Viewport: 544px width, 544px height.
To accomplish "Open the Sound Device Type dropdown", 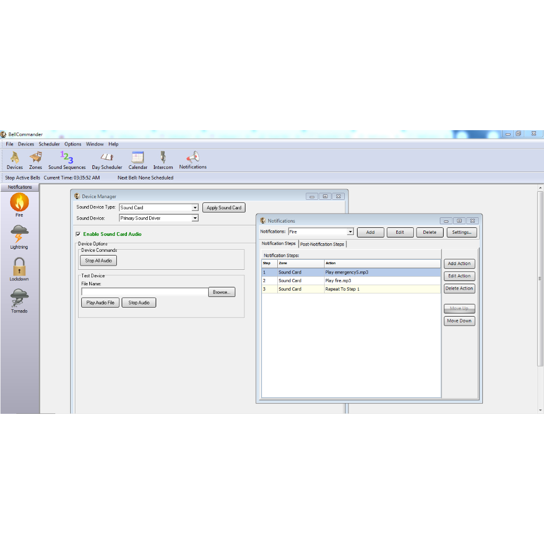I will [194, 207].
